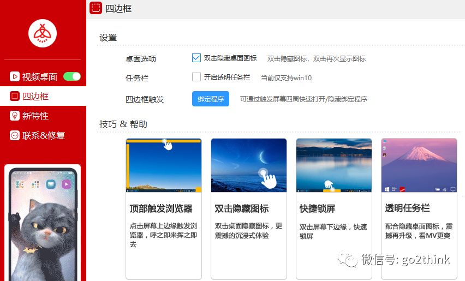
Task: Click the 顶部触发浏览器 card title
Action: pyautogui.click(x=161, y=208)
